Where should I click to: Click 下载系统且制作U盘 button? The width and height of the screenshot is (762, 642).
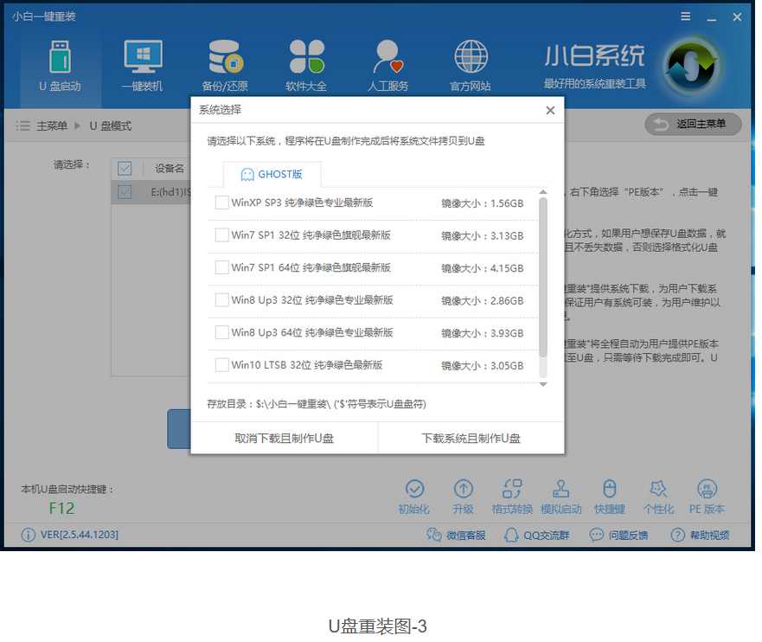[x=471, y=439]
